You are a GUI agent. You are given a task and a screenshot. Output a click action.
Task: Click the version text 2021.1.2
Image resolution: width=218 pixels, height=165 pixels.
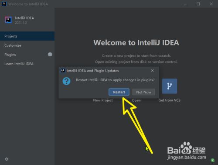[x=21, y=23]
